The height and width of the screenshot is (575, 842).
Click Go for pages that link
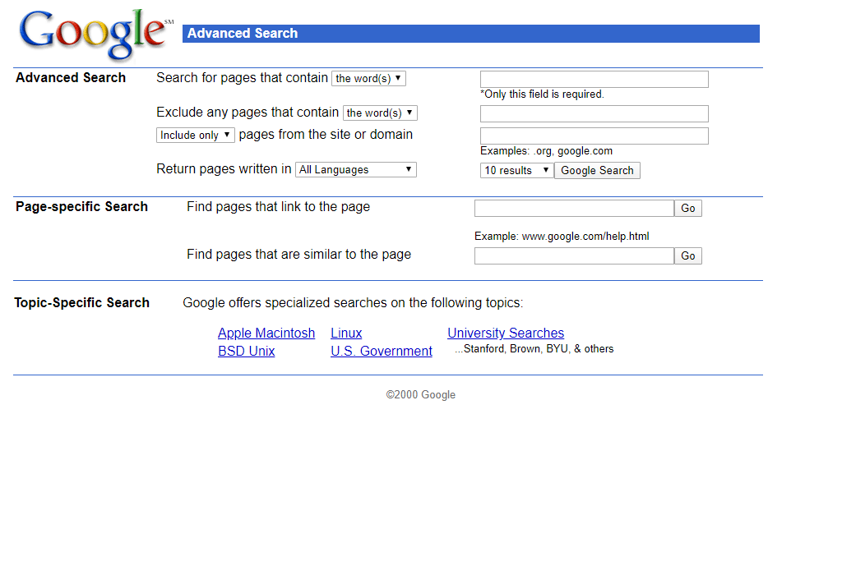click(688, 208)
